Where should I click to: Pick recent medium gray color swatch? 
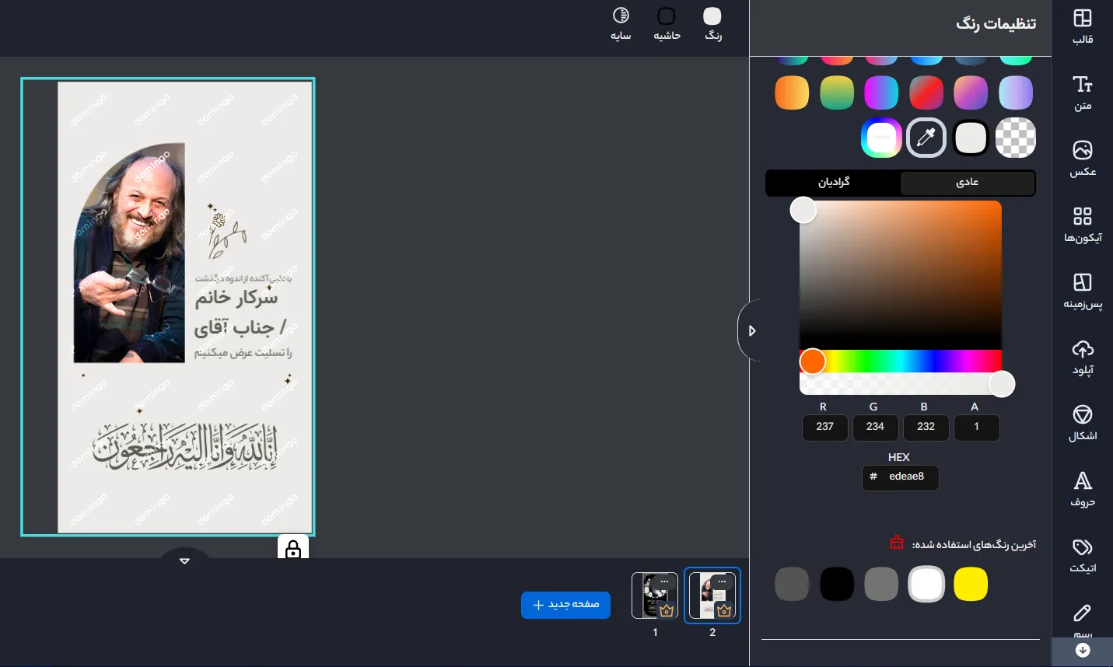click(881, 585)
